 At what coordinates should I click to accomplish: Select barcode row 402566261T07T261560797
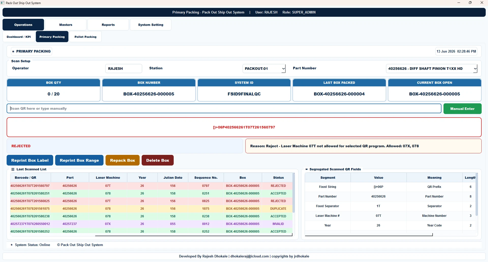click(x=151, y=186)
